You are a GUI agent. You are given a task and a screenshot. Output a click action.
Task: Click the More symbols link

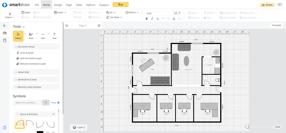tap(55, 103)
